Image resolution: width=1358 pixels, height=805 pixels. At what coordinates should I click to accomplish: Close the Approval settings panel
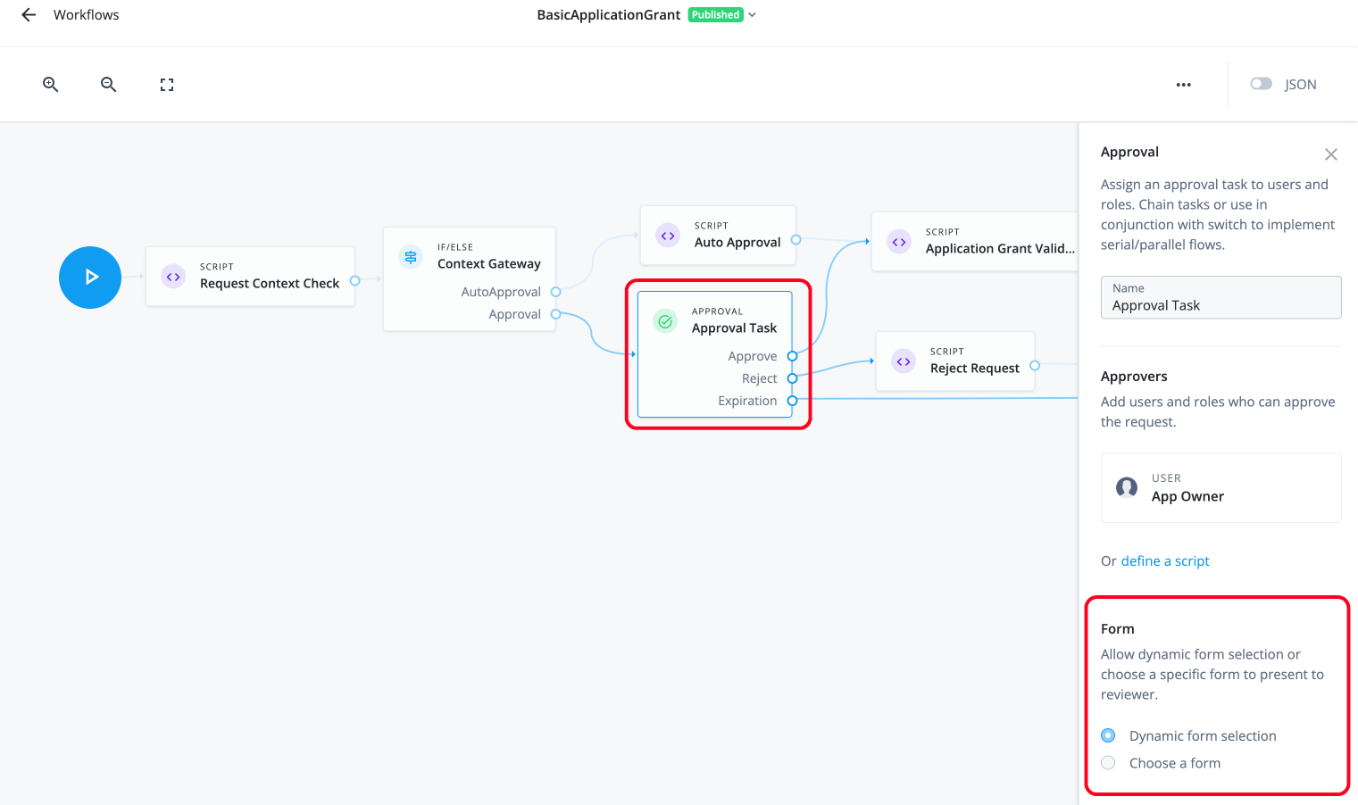1331,154
